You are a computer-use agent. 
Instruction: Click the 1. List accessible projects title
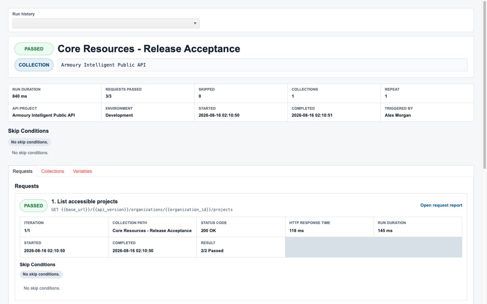tap(85, 201)
